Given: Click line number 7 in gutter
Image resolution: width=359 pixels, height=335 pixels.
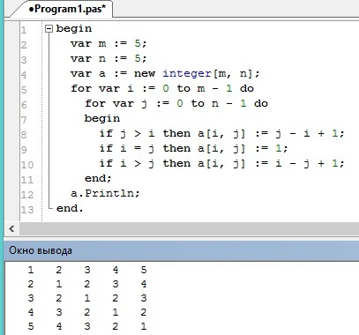Looking at the screenshot, I should 24,120.
